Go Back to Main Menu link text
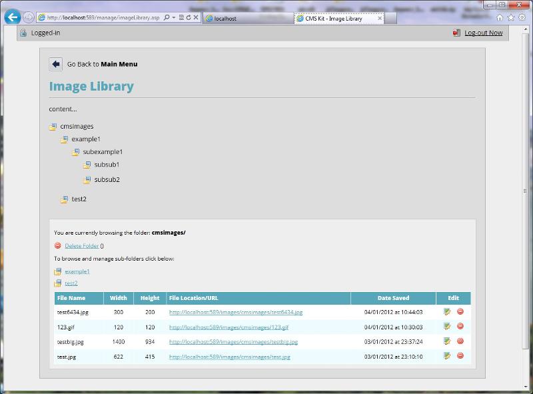 coord(103,64)
